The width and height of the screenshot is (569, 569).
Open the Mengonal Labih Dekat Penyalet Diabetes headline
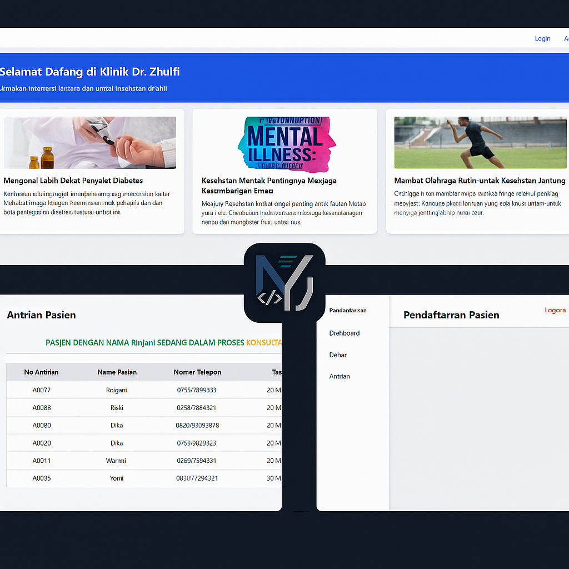73,181
